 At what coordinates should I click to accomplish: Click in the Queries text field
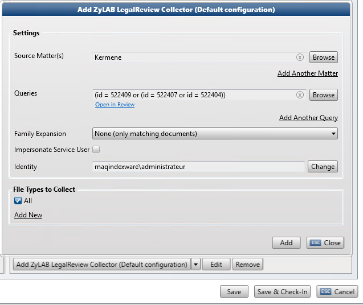pos(194,95)
